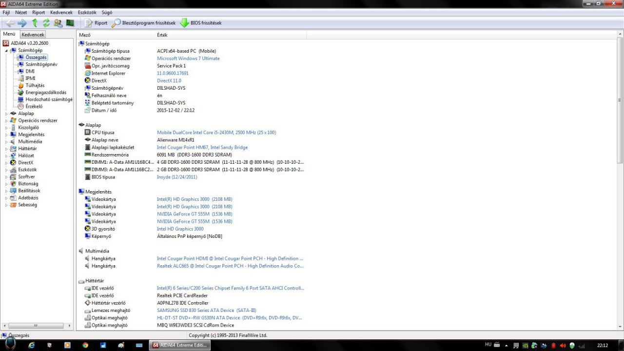
Task: Select Túlhajtás overclock tree item
Action: [35, 85]
